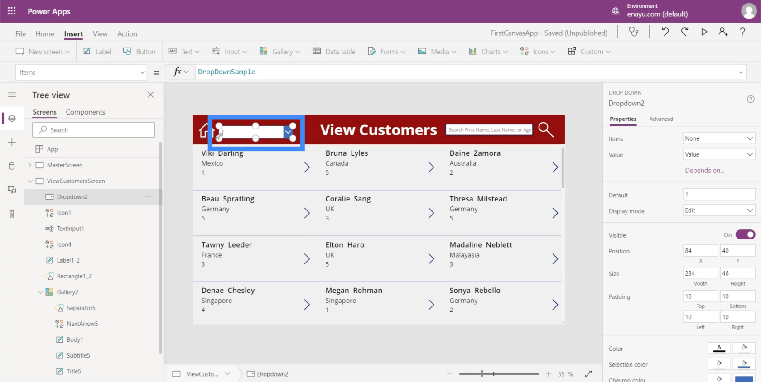
Task: Open the app launcher waffle icon
Action: (12, 11)
